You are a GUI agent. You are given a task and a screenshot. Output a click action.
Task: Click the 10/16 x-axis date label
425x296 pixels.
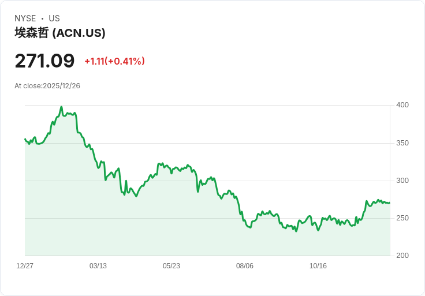(318, 266)
